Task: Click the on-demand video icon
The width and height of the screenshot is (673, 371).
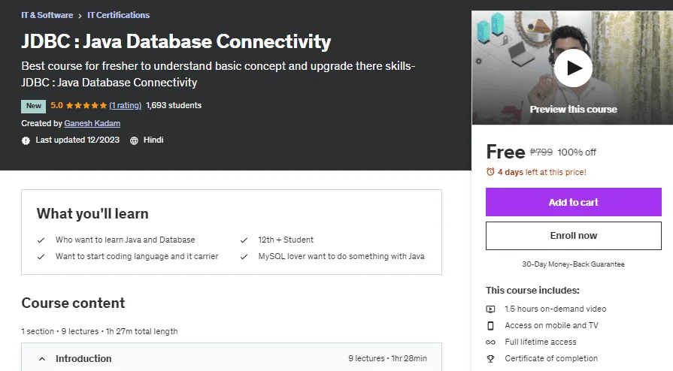Action: coord(490,309)
